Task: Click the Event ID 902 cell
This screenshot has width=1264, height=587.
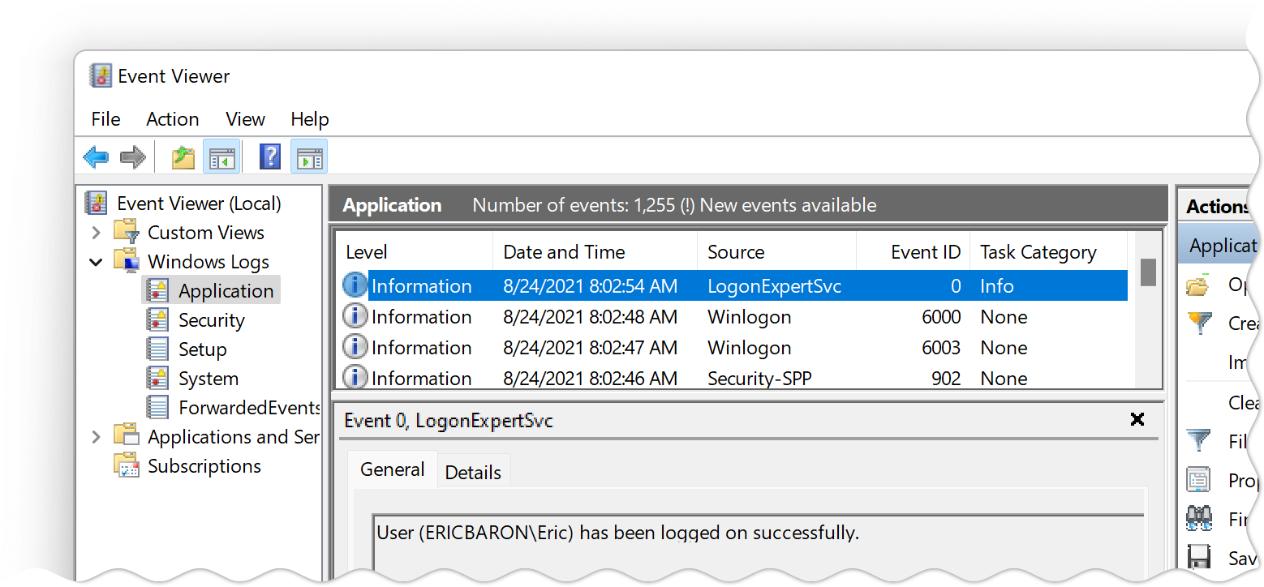Action: 946,378
